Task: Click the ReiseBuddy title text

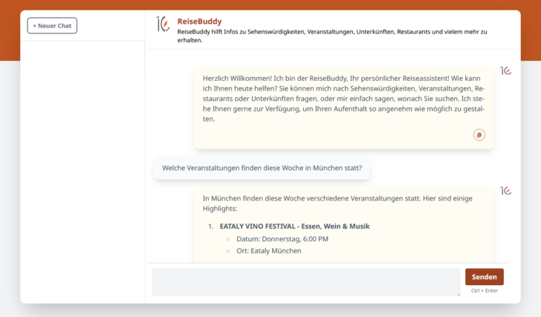Action: tap(199, 22)
